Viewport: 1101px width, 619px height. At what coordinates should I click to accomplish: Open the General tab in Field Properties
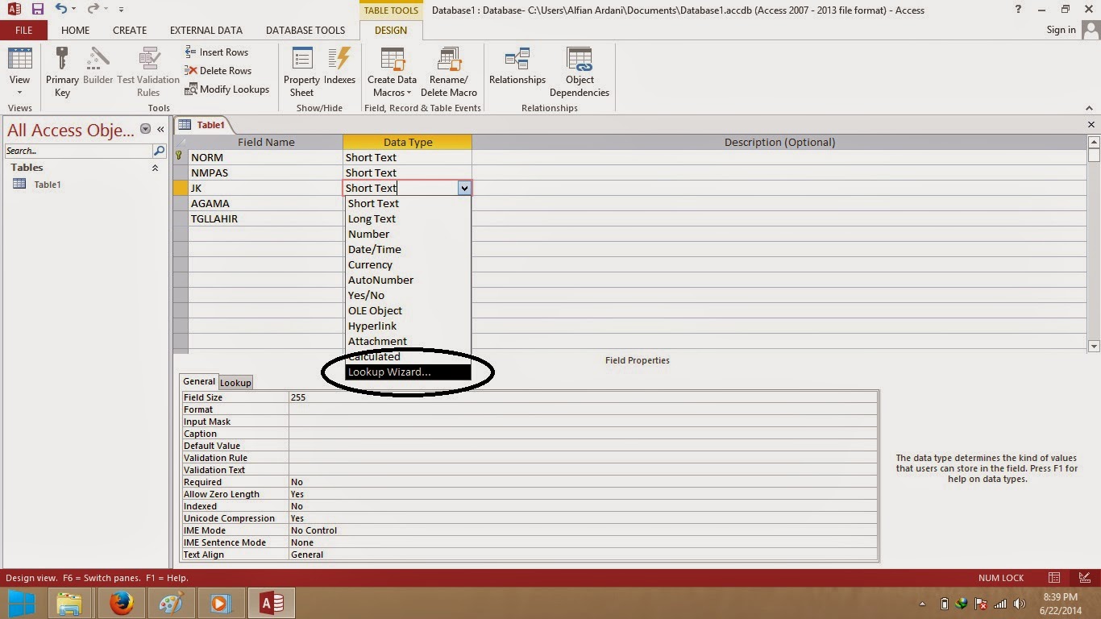coord(199,382)
